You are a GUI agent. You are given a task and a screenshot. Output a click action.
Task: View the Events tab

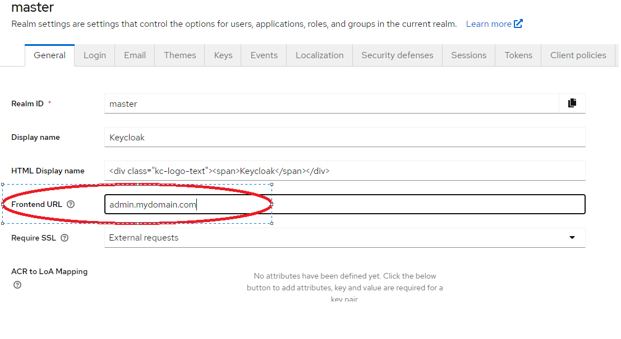(263, 55)
